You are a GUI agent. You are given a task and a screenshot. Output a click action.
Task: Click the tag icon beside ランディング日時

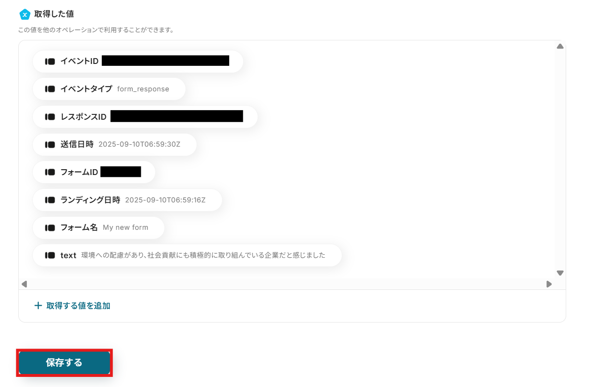[x=50, y=200]
